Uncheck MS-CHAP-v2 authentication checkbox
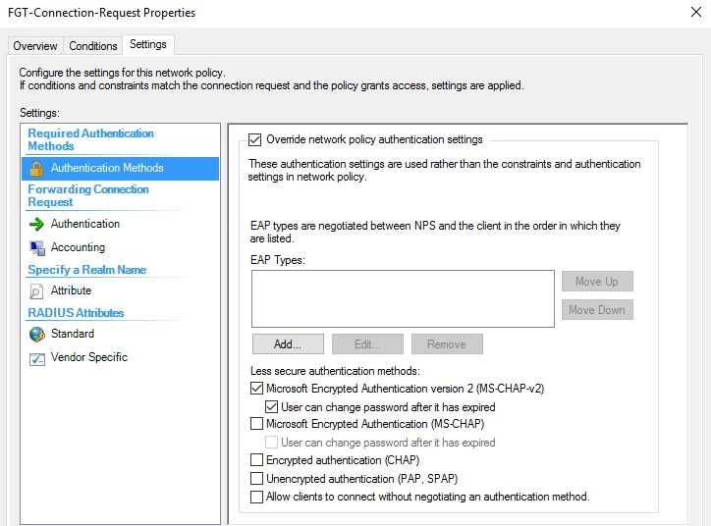The width and height of the screenshot is (711, 526). coord(256,389)
